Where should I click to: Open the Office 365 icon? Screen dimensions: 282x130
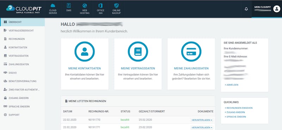(100, 6)
